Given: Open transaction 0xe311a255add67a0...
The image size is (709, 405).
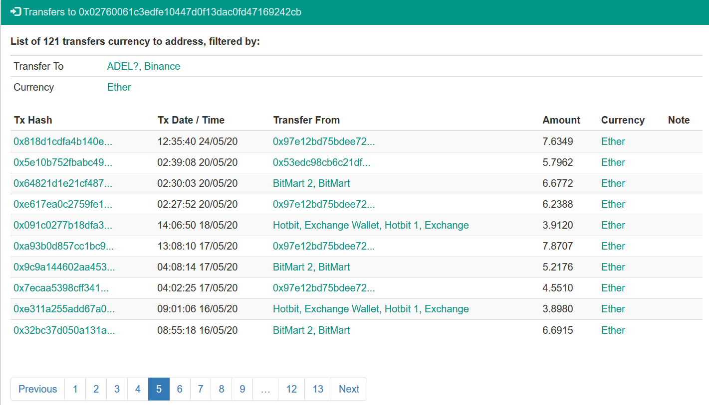Looking at the screenshot, I should pyautogui.click(x=64, y=309).
